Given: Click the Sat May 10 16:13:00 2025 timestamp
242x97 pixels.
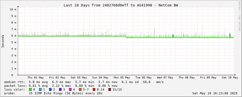Looking at the screenshot, I should point(215,93).
